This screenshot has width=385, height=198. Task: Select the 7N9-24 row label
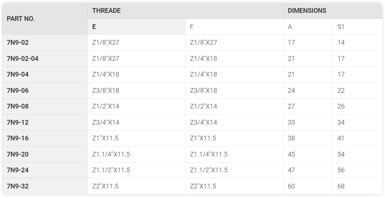click(45, 170)
